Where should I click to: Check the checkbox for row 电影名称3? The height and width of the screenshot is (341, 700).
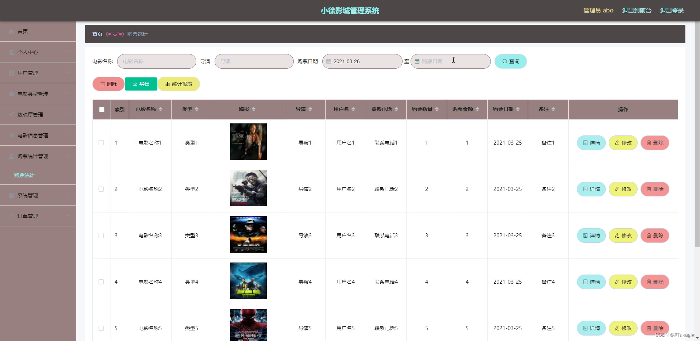(x=101, y=235)
